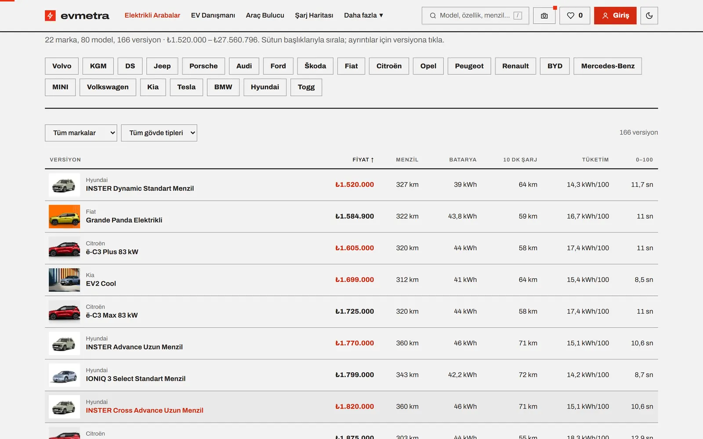The height and width of the screenshot is (439, 703).
Task: Open INSTER Advance Uzun Menzil version
Action: coord(134,347)
